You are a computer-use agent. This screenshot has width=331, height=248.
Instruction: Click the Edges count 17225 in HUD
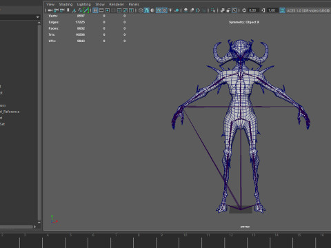pos(80,22)
